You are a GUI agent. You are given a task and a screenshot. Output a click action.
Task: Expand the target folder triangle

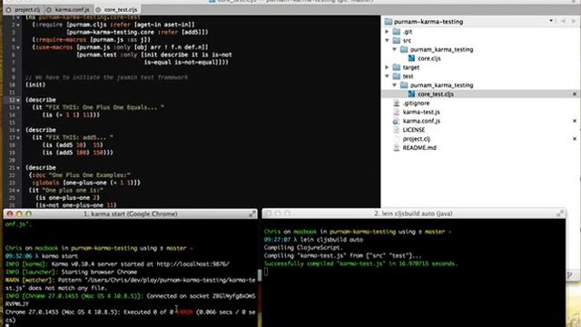(388, 67)
